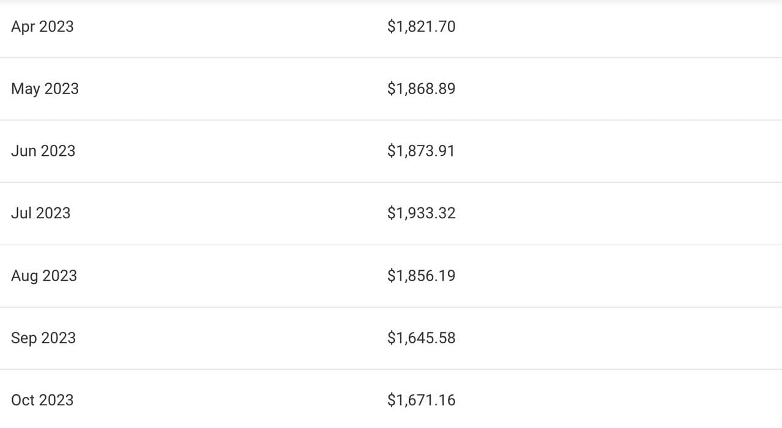Select the $1,645.58 price value
The width and height of the screenshot is (782, 428).
(x=421, y=338)
